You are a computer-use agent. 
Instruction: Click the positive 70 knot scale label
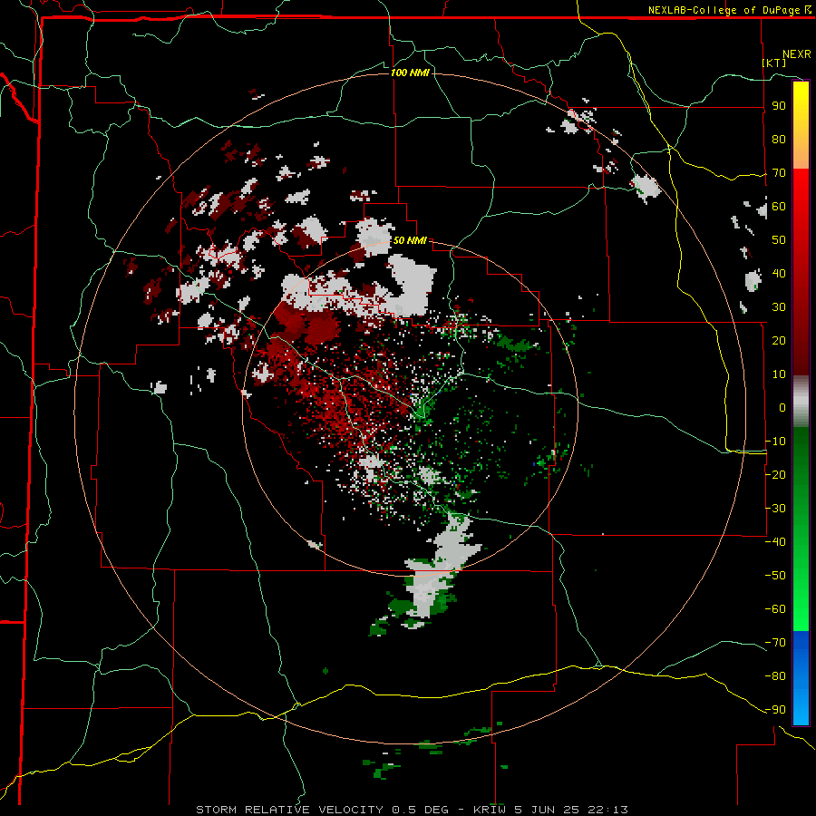click(779, 173)
